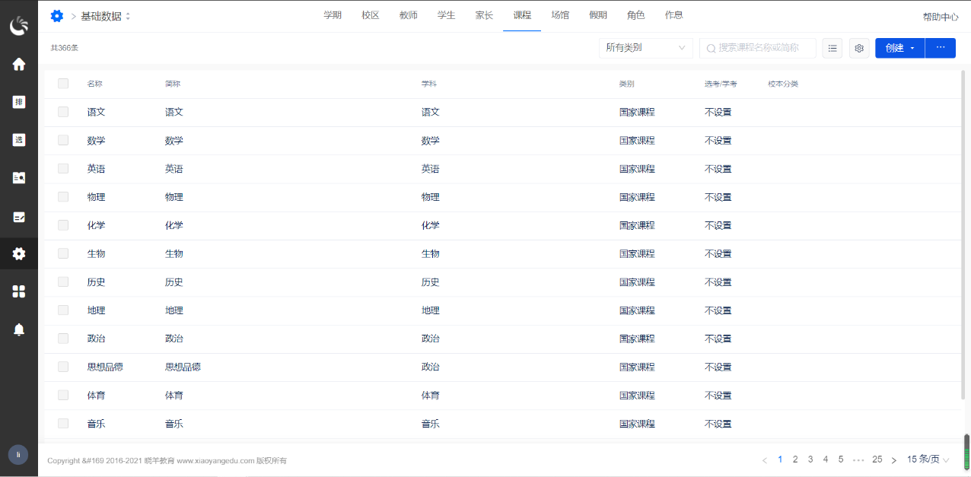
Task: Open 帮助中心 in the top right
Action: click(940, 15)
